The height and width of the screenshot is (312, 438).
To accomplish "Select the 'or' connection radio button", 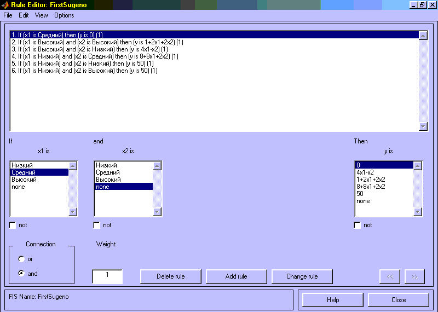I will (x=21, y=259).
